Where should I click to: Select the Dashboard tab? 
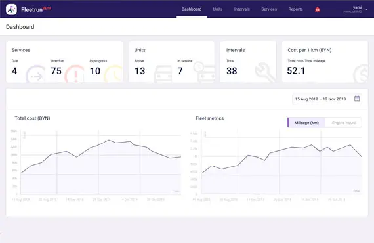point(192,9)
